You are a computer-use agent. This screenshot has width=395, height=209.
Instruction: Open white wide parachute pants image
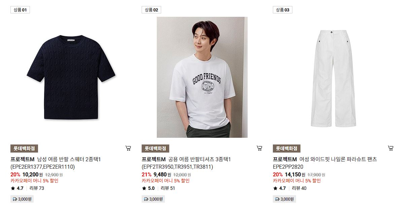333,77
